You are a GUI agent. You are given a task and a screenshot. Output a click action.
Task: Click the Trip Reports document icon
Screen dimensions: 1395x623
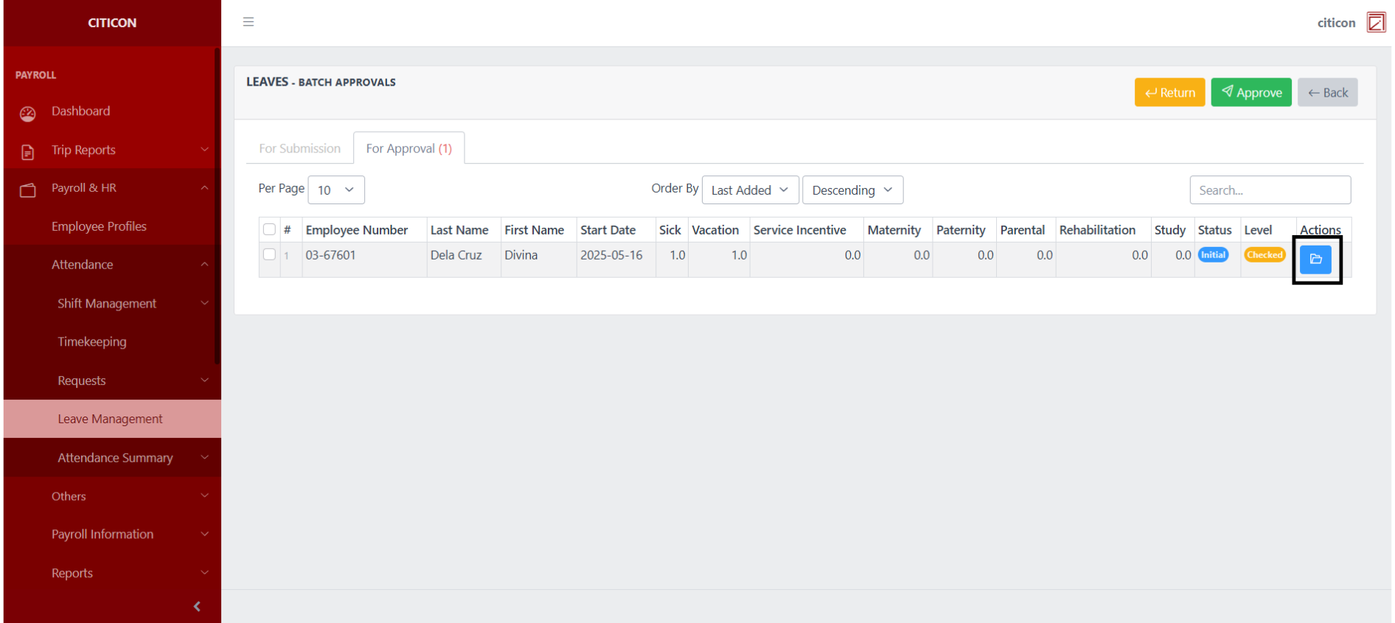click(28, 152)
